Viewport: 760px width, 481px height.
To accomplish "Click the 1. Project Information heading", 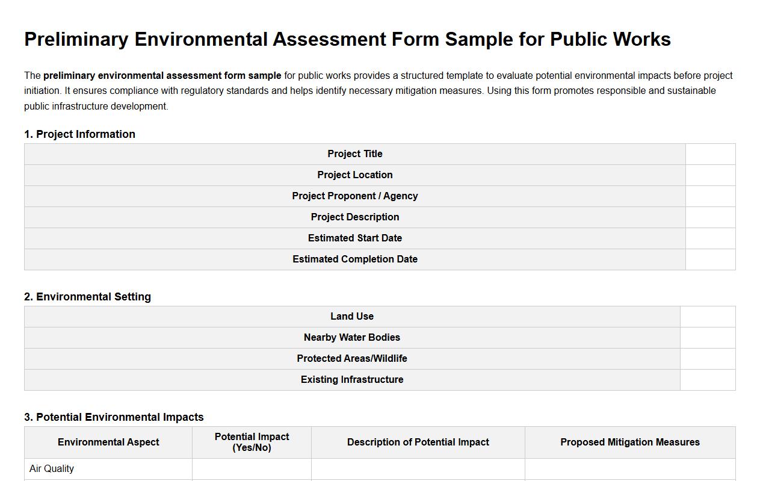I will tap(79, 134).
